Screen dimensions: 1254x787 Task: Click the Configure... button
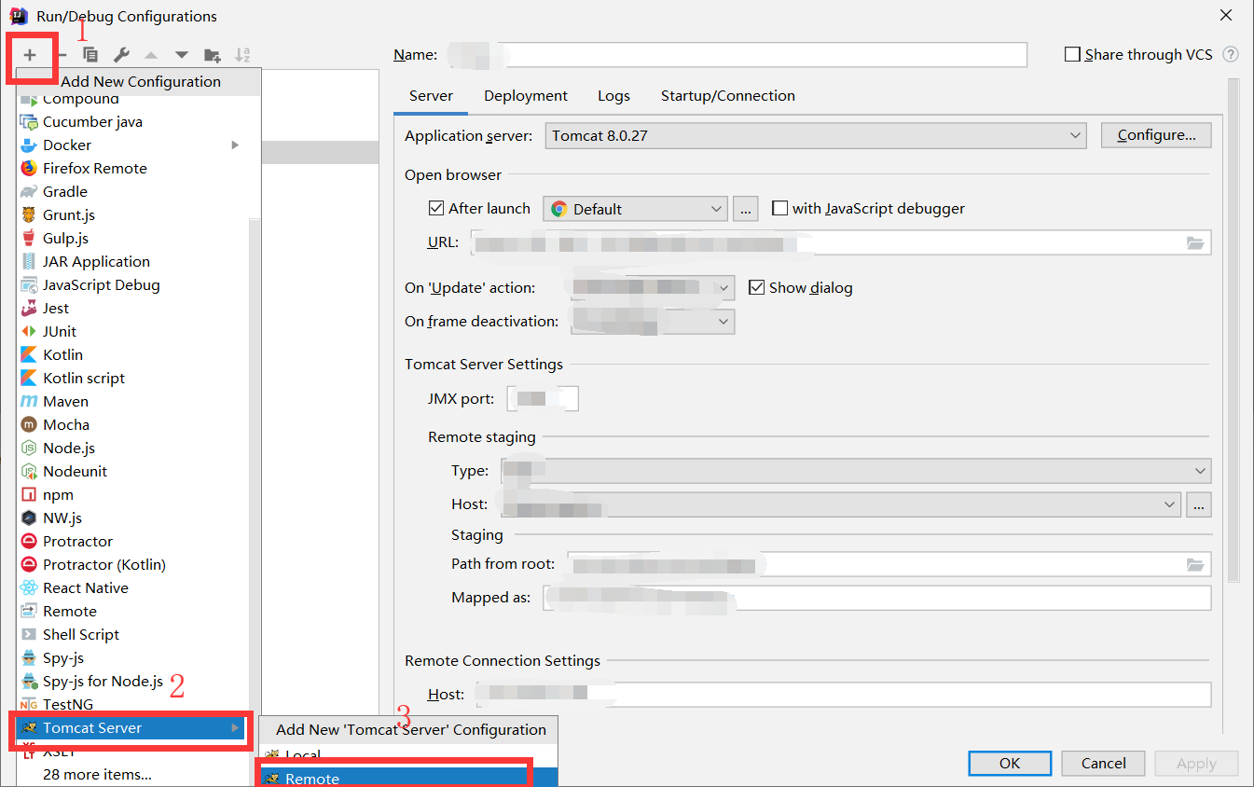(1156, 135)
